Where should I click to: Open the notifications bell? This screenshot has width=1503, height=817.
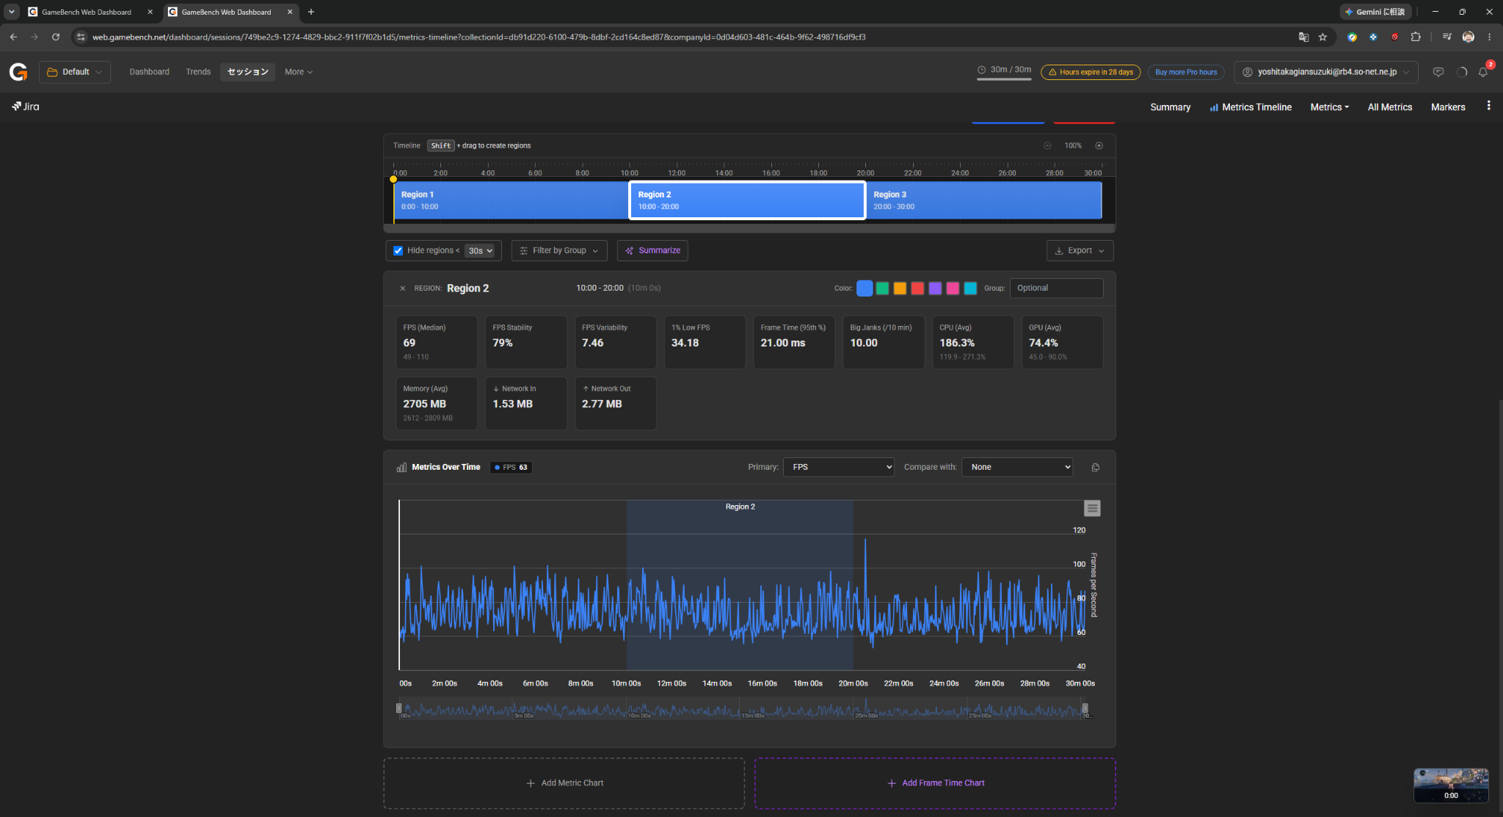pos(1482,72)
